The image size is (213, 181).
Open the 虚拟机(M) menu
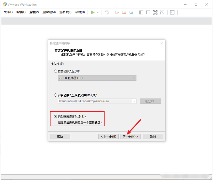(x=49, y=12)
